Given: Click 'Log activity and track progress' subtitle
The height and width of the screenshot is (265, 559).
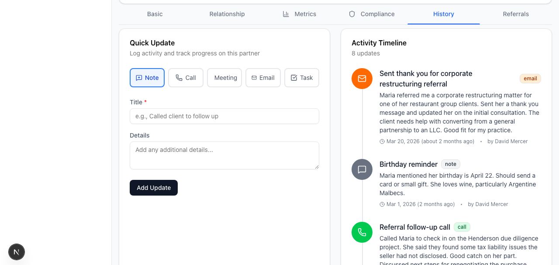Looking at the screenshot, I should pyautogui.click(x=195, y=53).
